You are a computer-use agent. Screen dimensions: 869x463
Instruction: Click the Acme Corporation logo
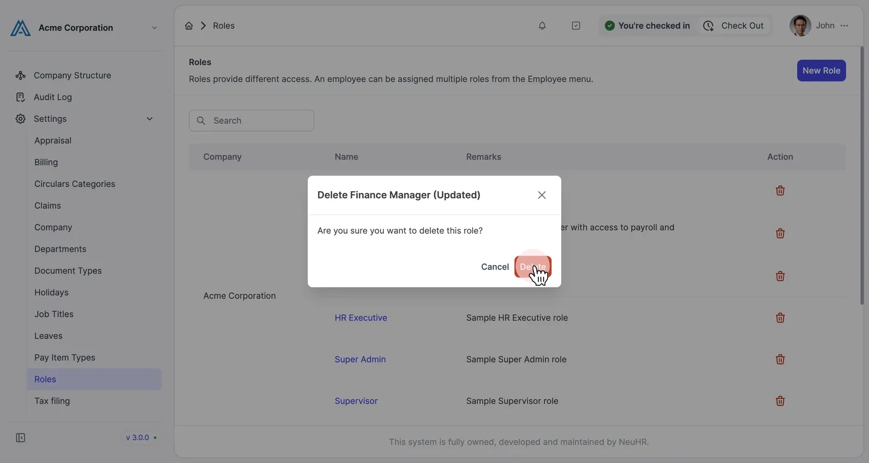tap(21, 28)
